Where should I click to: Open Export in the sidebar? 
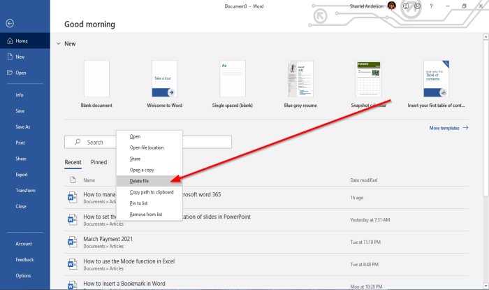(x=22, y=175)
